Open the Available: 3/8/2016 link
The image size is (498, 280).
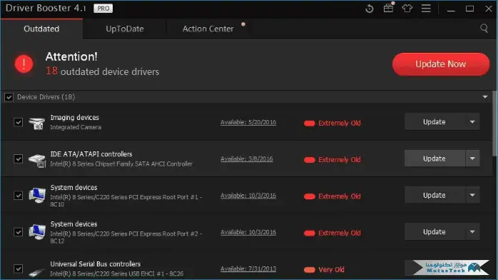coord(246,159)
